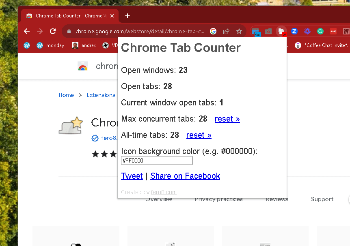350x246 pixels.
Task: Click the Google icon in address bar
Action: click(213, 31)
